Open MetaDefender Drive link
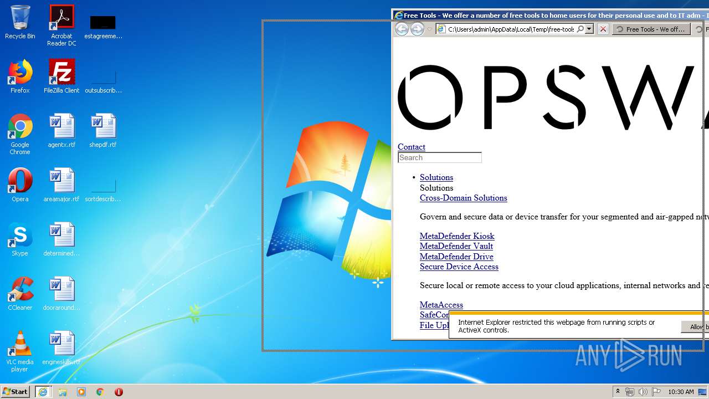 tap(456, 257)
